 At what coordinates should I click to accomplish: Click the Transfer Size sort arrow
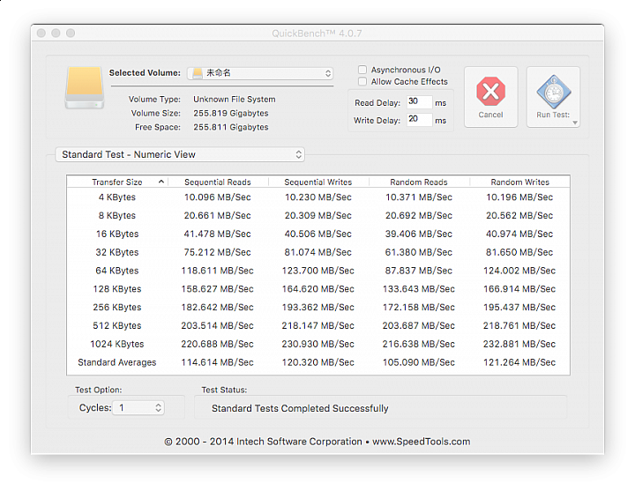coord(161,182)
